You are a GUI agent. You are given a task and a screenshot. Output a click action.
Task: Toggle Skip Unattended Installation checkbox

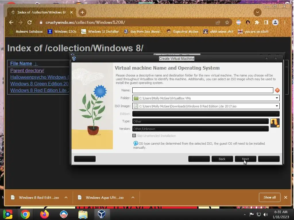pos(134,135)
